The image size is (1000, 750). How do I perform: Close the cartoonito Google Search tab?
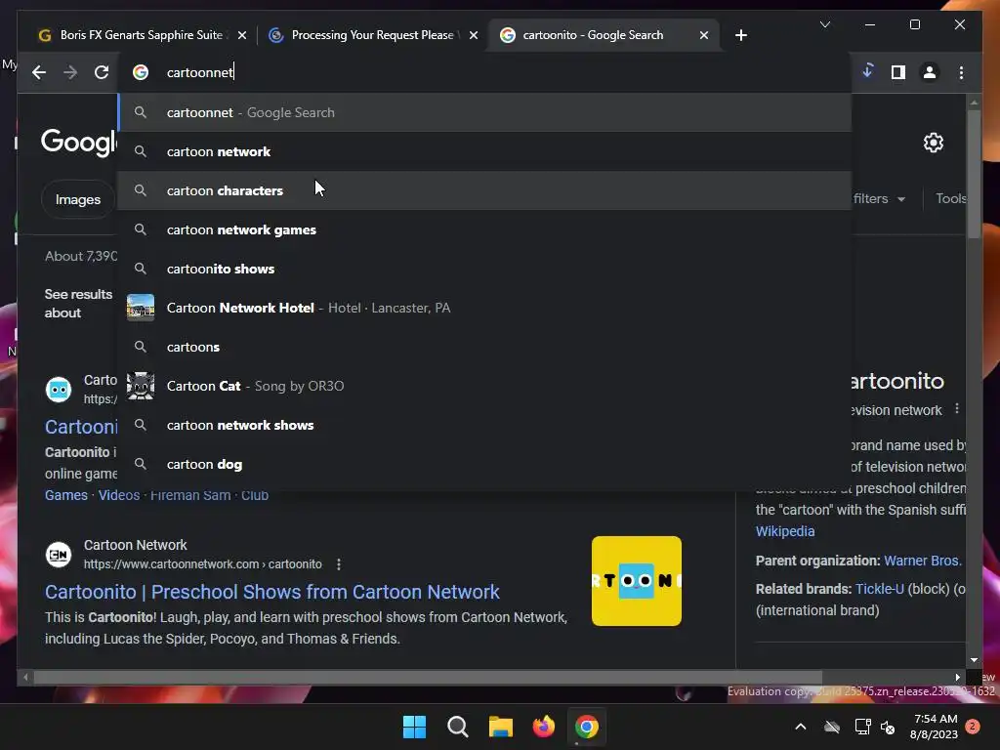pyautogui.click(x=703, y=35)
